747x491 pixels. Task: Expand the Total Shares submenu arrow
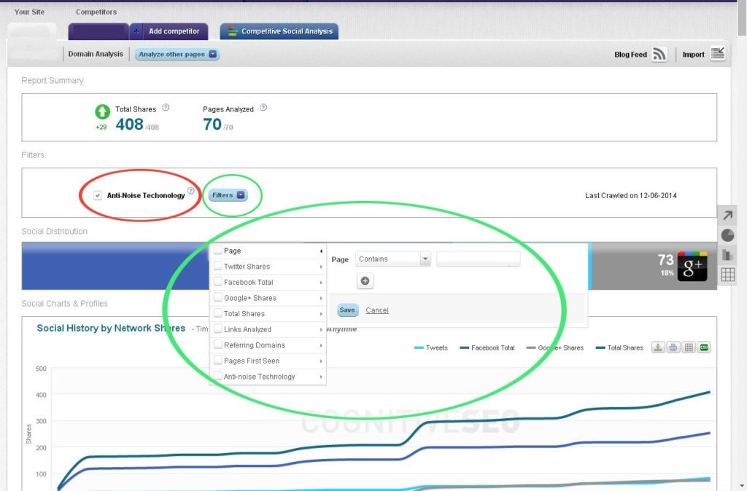point(321,314)
